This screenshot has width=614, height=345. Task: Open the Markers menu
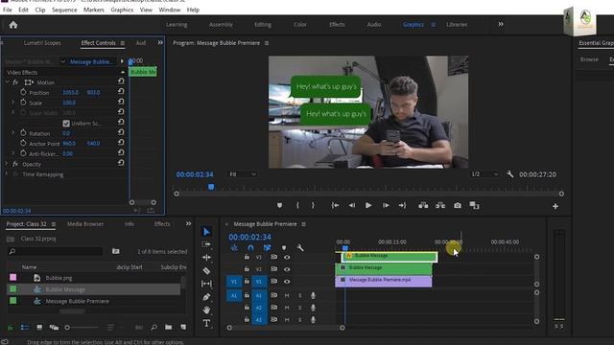[x=94, y=10]
